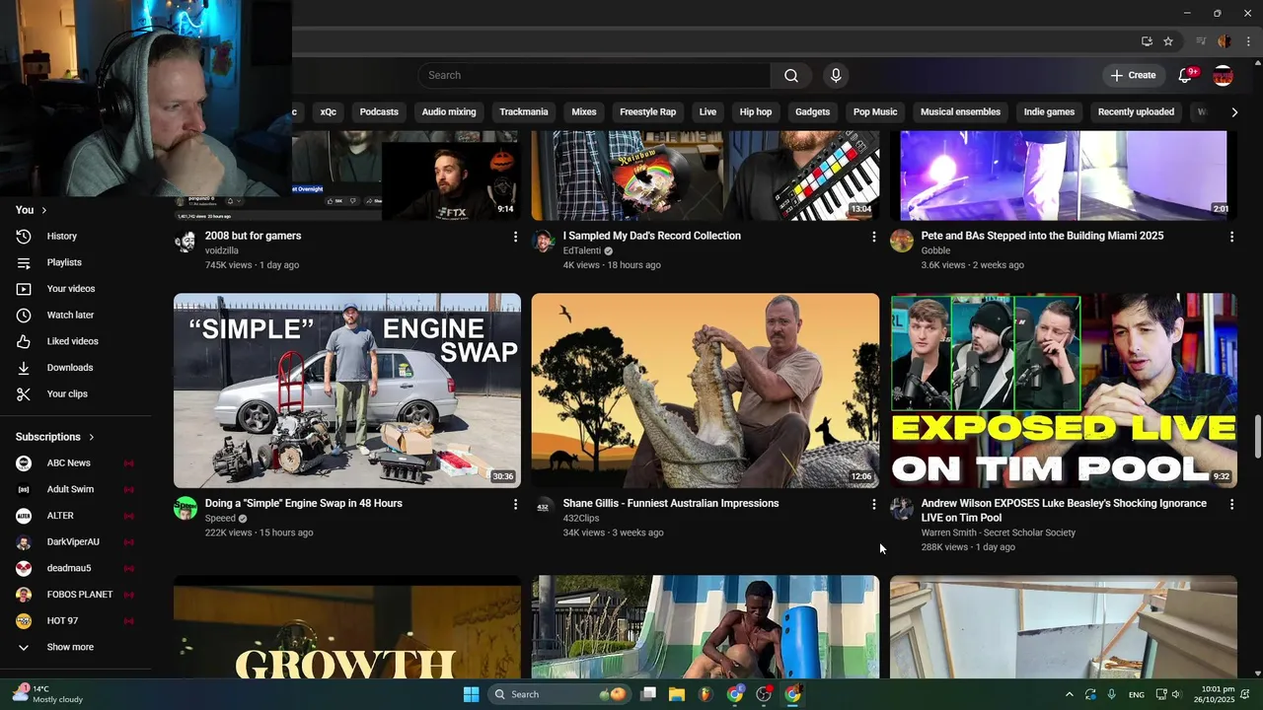Open DarkViperAU subscription
Screen dimensions: 1263x710
[x=76, y=542]
